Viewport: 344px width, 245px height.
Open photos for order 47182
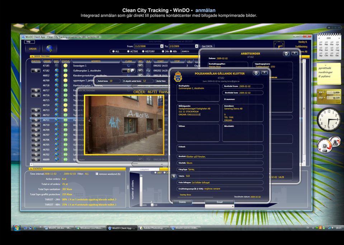[x=36, y=70]
